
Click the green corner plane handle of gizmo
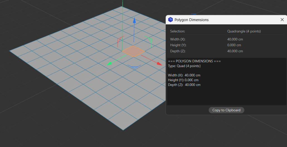click(150, 41)
